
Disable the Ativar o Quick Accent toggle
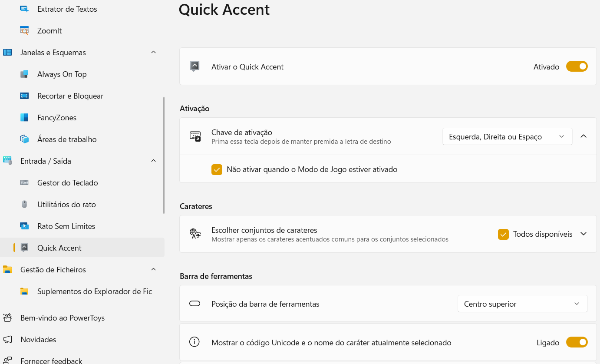pos(577,67)
